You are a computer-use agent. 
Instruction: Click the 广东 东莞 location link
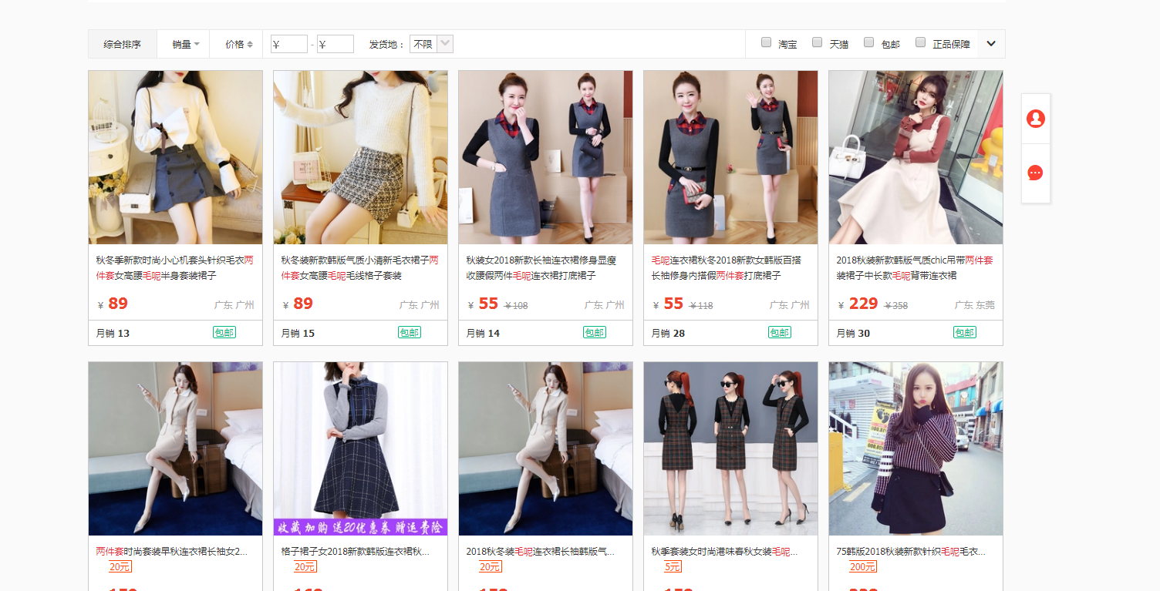(974, 305)
